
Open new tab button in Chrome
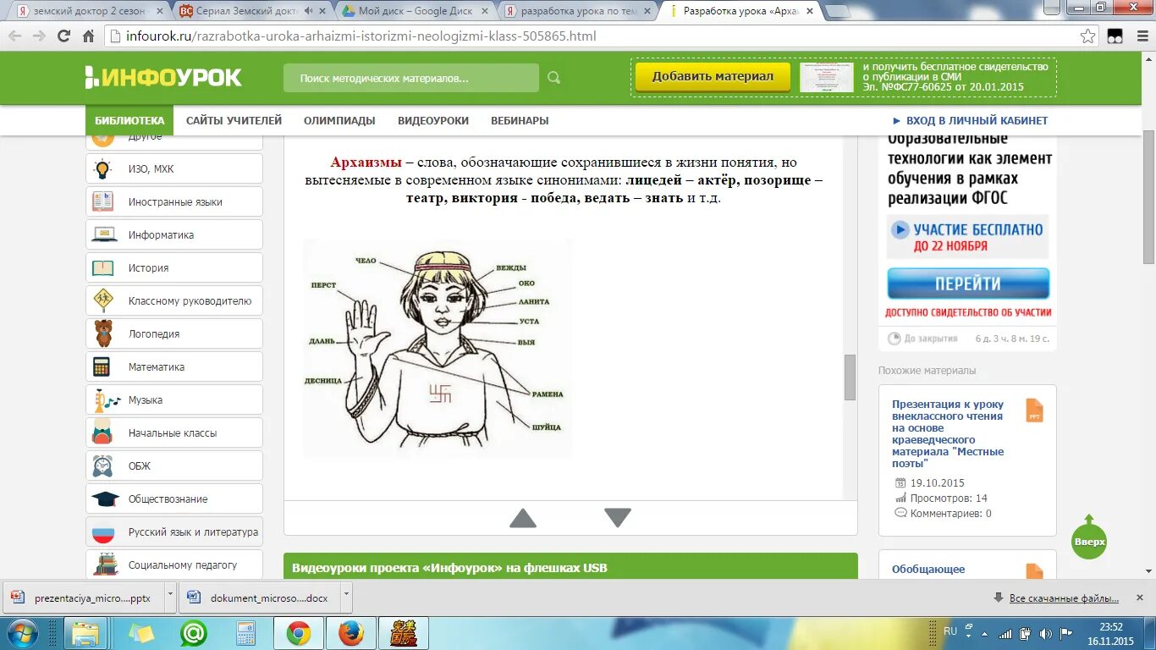[x=837, y=12]
